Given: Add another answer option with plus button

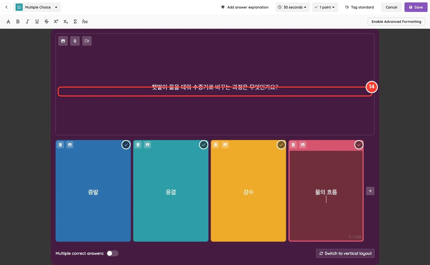Looking at the screenshot, I should 370,191.
